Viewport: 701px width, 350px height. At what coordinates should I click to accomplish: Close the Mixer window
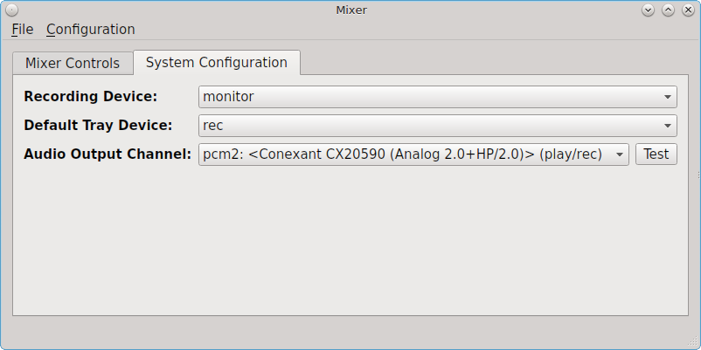point(688,10)
